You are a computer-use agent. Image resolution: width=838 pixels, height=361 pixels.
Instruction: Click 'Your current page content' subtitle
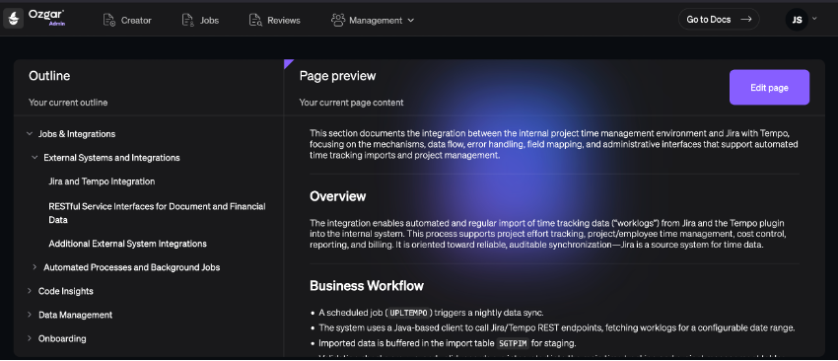pyautogui.click(x=351, y=103)
